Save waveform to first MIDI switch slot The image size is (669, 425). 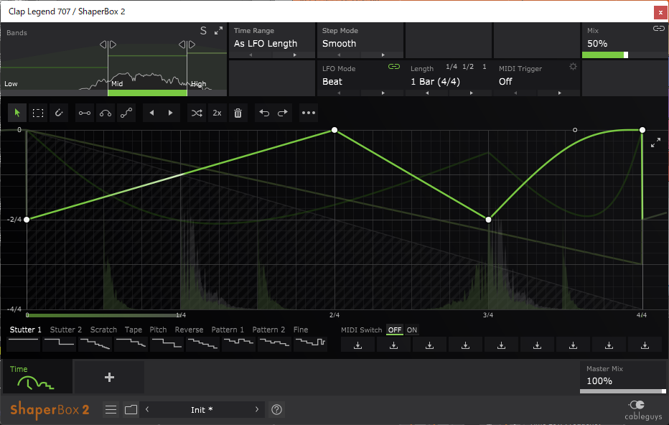(358, 345)
